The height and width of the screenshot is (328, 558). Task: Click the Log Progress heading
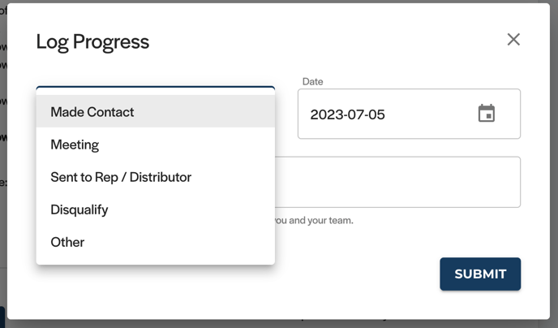point(92,41)
